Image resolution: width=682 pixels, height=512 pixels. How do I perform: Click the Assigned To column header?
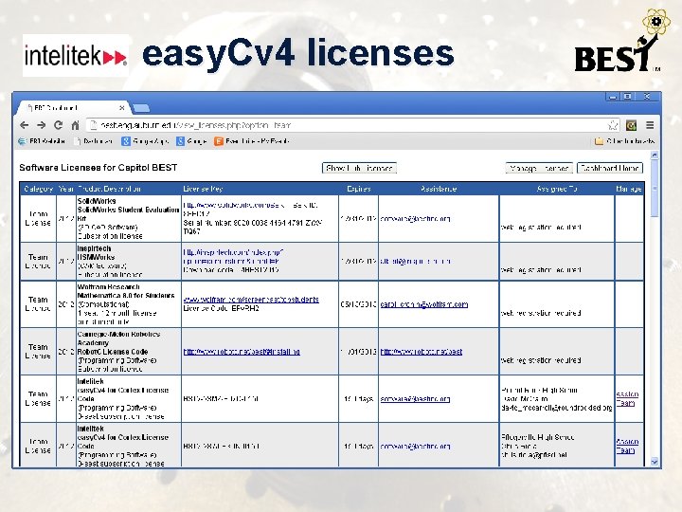click(557, 189)
